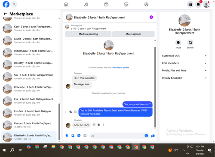Image resolution: width=215 pixels, height=157 pixels.
Task: Open more options for 12674941629 message
Action: 103,125
